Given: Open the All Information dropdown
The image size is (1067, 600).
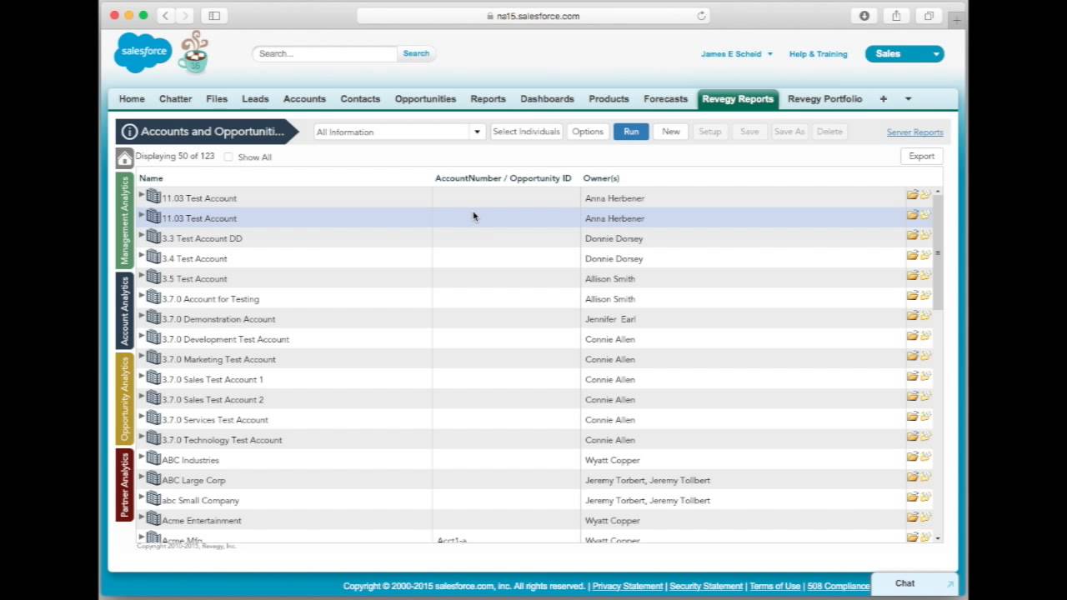Looking at the screenshot, I should coord(398,132).
